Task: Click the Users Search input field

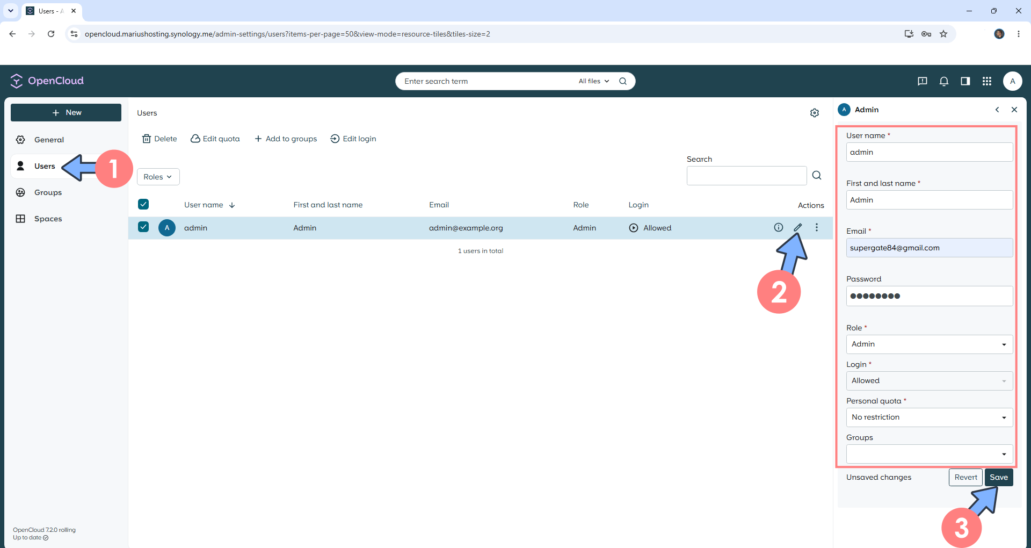Action: point(746,176)
